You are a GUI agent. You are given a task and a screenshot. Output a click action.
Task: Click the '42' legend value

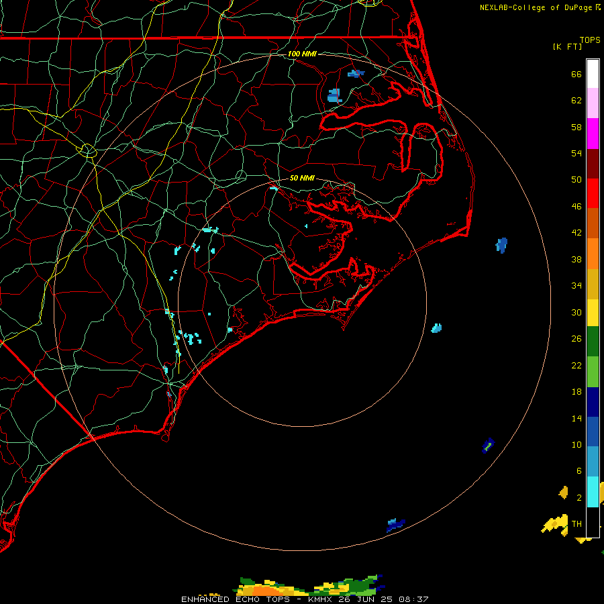(x=576, y=233)
